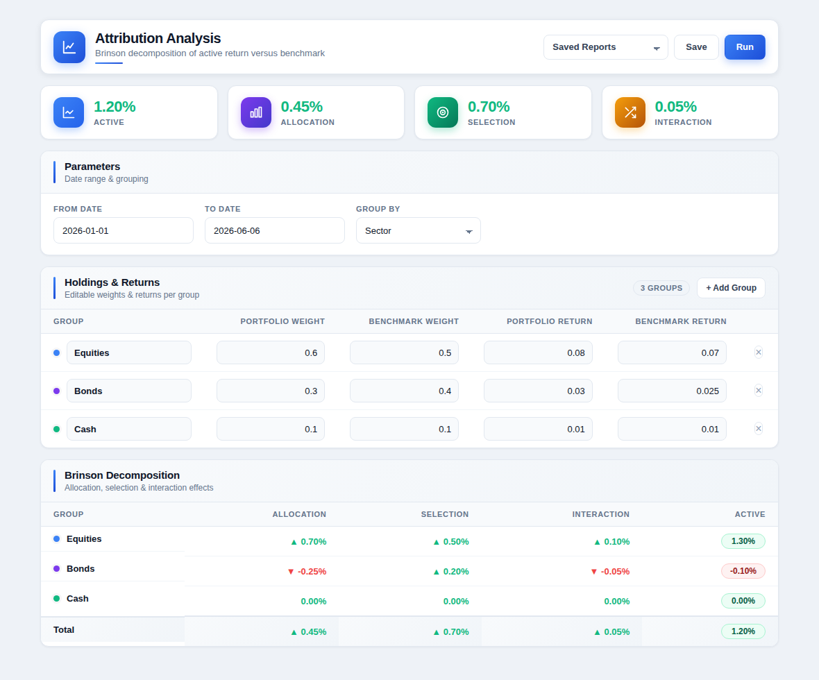Click the Active return line-chart icon
819x680 pixels.
(x=69, y=112)
